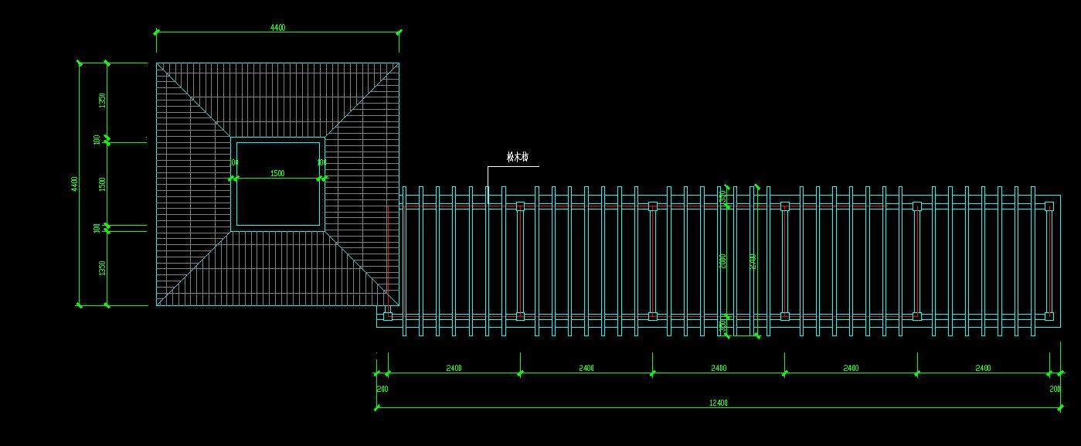
Task: Select the middle 2400 bay dimension
Action: (x=719, y=369)
